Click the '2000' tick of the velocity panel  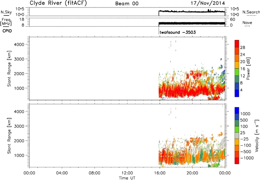click(19, 141)
